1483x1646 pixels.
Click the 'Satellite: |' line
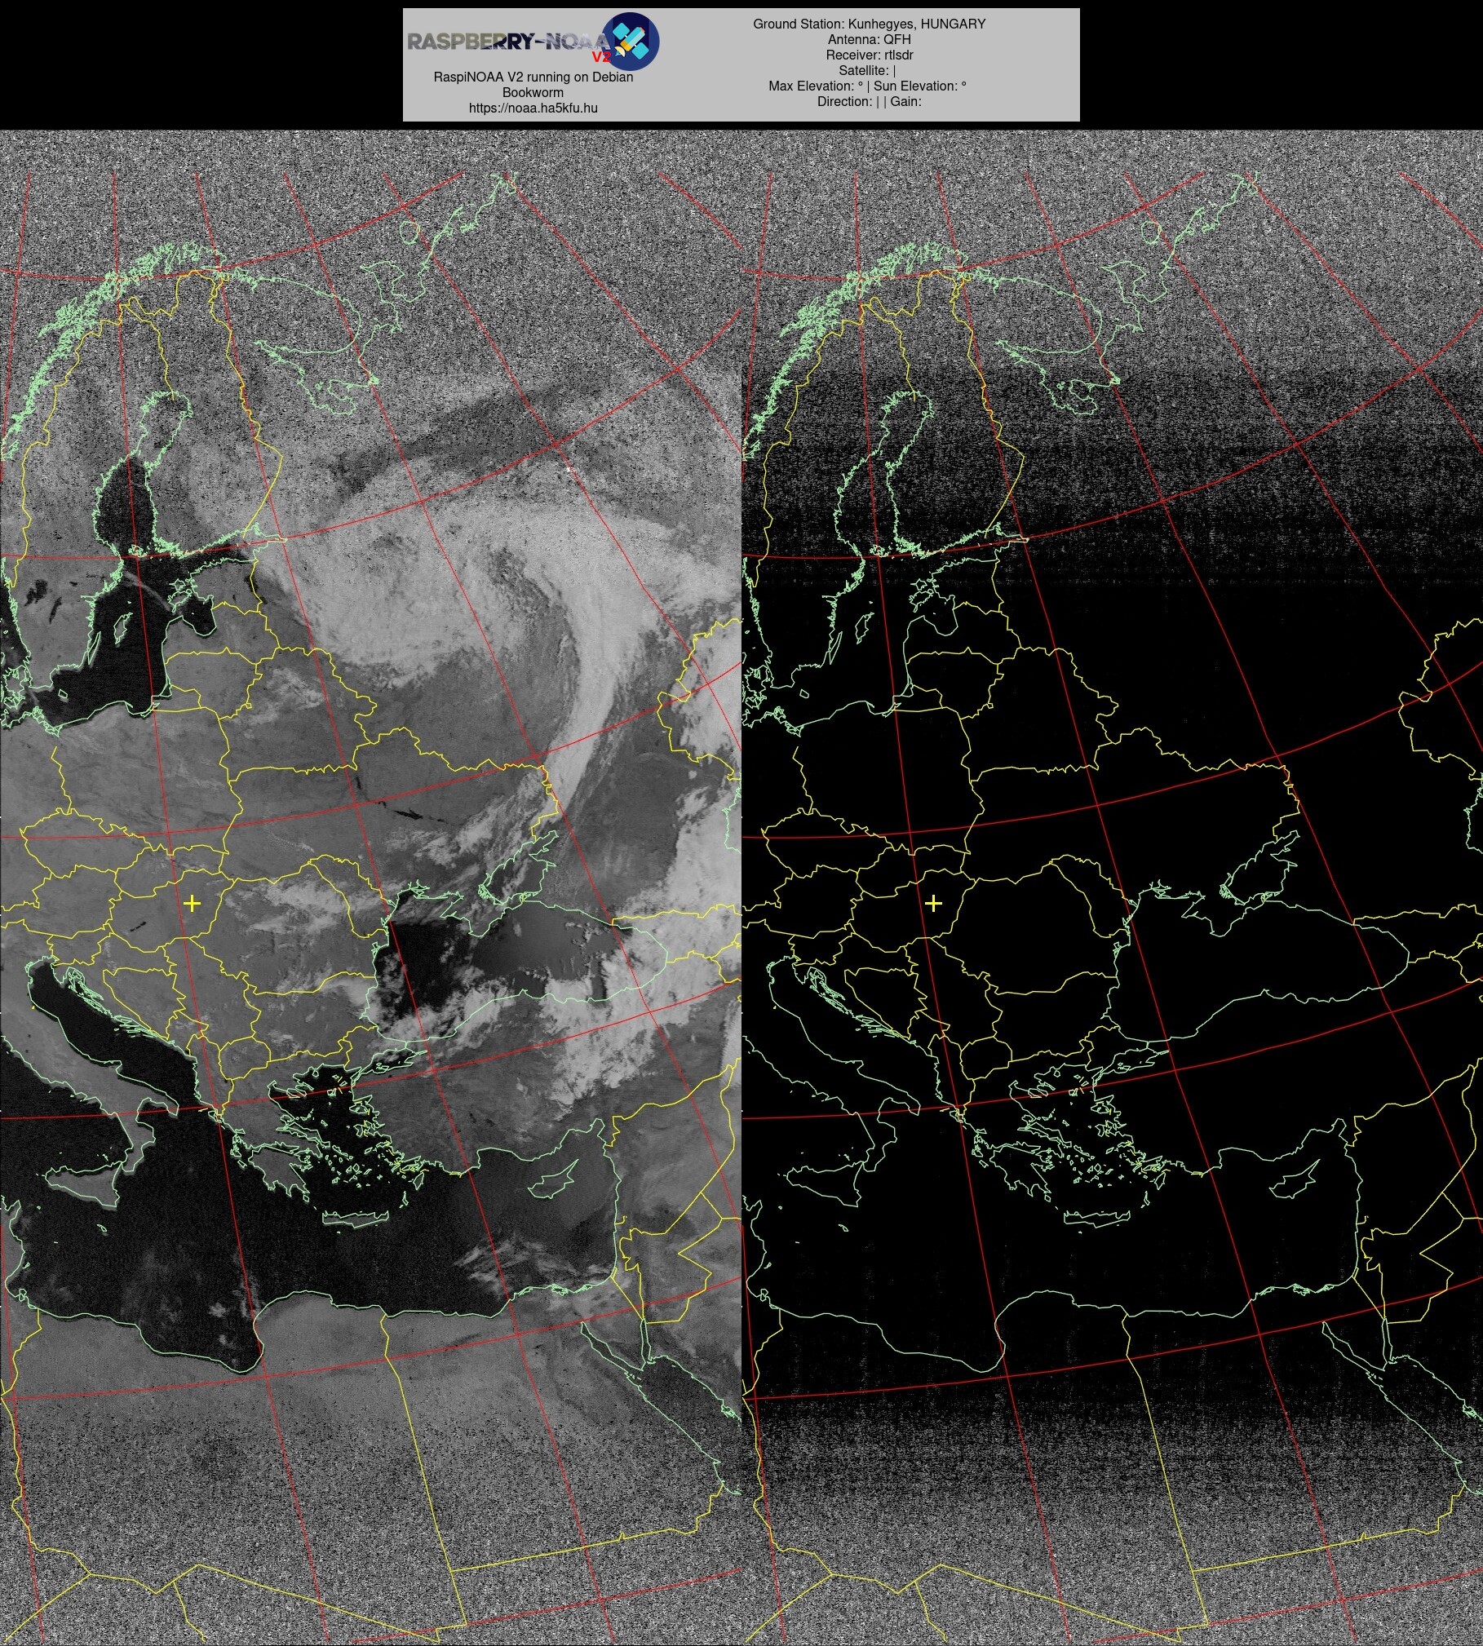867,70
